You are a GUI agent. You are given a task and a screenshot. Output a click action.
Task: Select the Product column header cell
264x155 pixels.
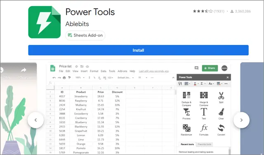(x=81, y=92)
